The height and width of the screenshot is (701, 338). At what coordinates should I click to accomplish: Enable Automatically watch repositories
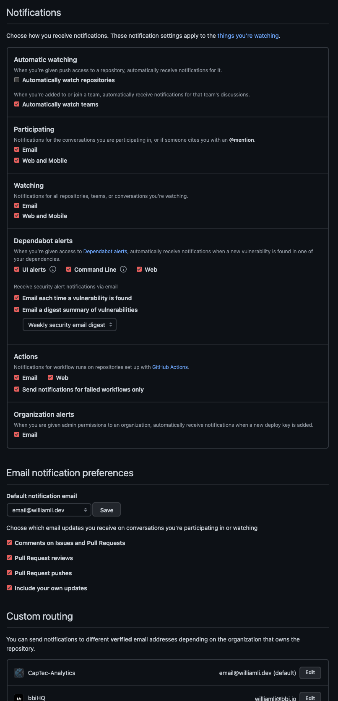[x=17, y=79]
